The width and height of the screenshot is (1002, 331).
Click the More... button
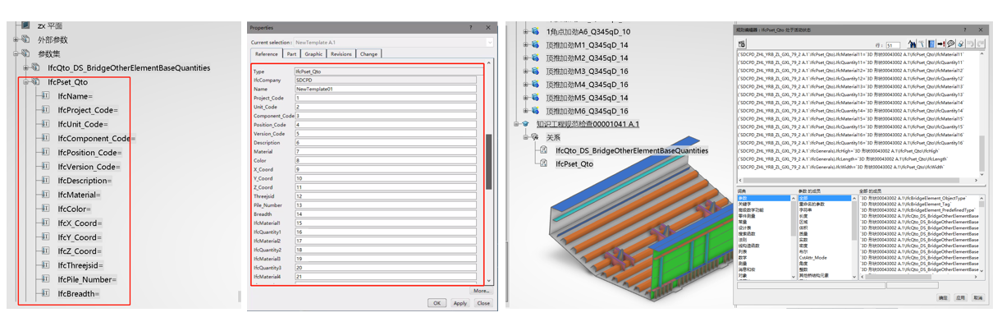click(482, 291)
